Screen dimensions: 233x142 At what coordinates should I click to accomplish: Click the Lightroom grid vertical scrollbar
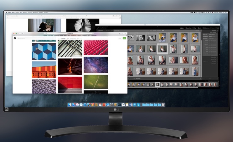tap(201, 58)
